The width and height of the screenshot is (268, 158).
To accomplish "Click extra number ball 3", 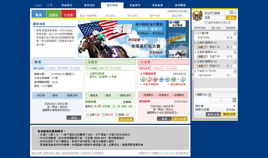I will (183, 79).
